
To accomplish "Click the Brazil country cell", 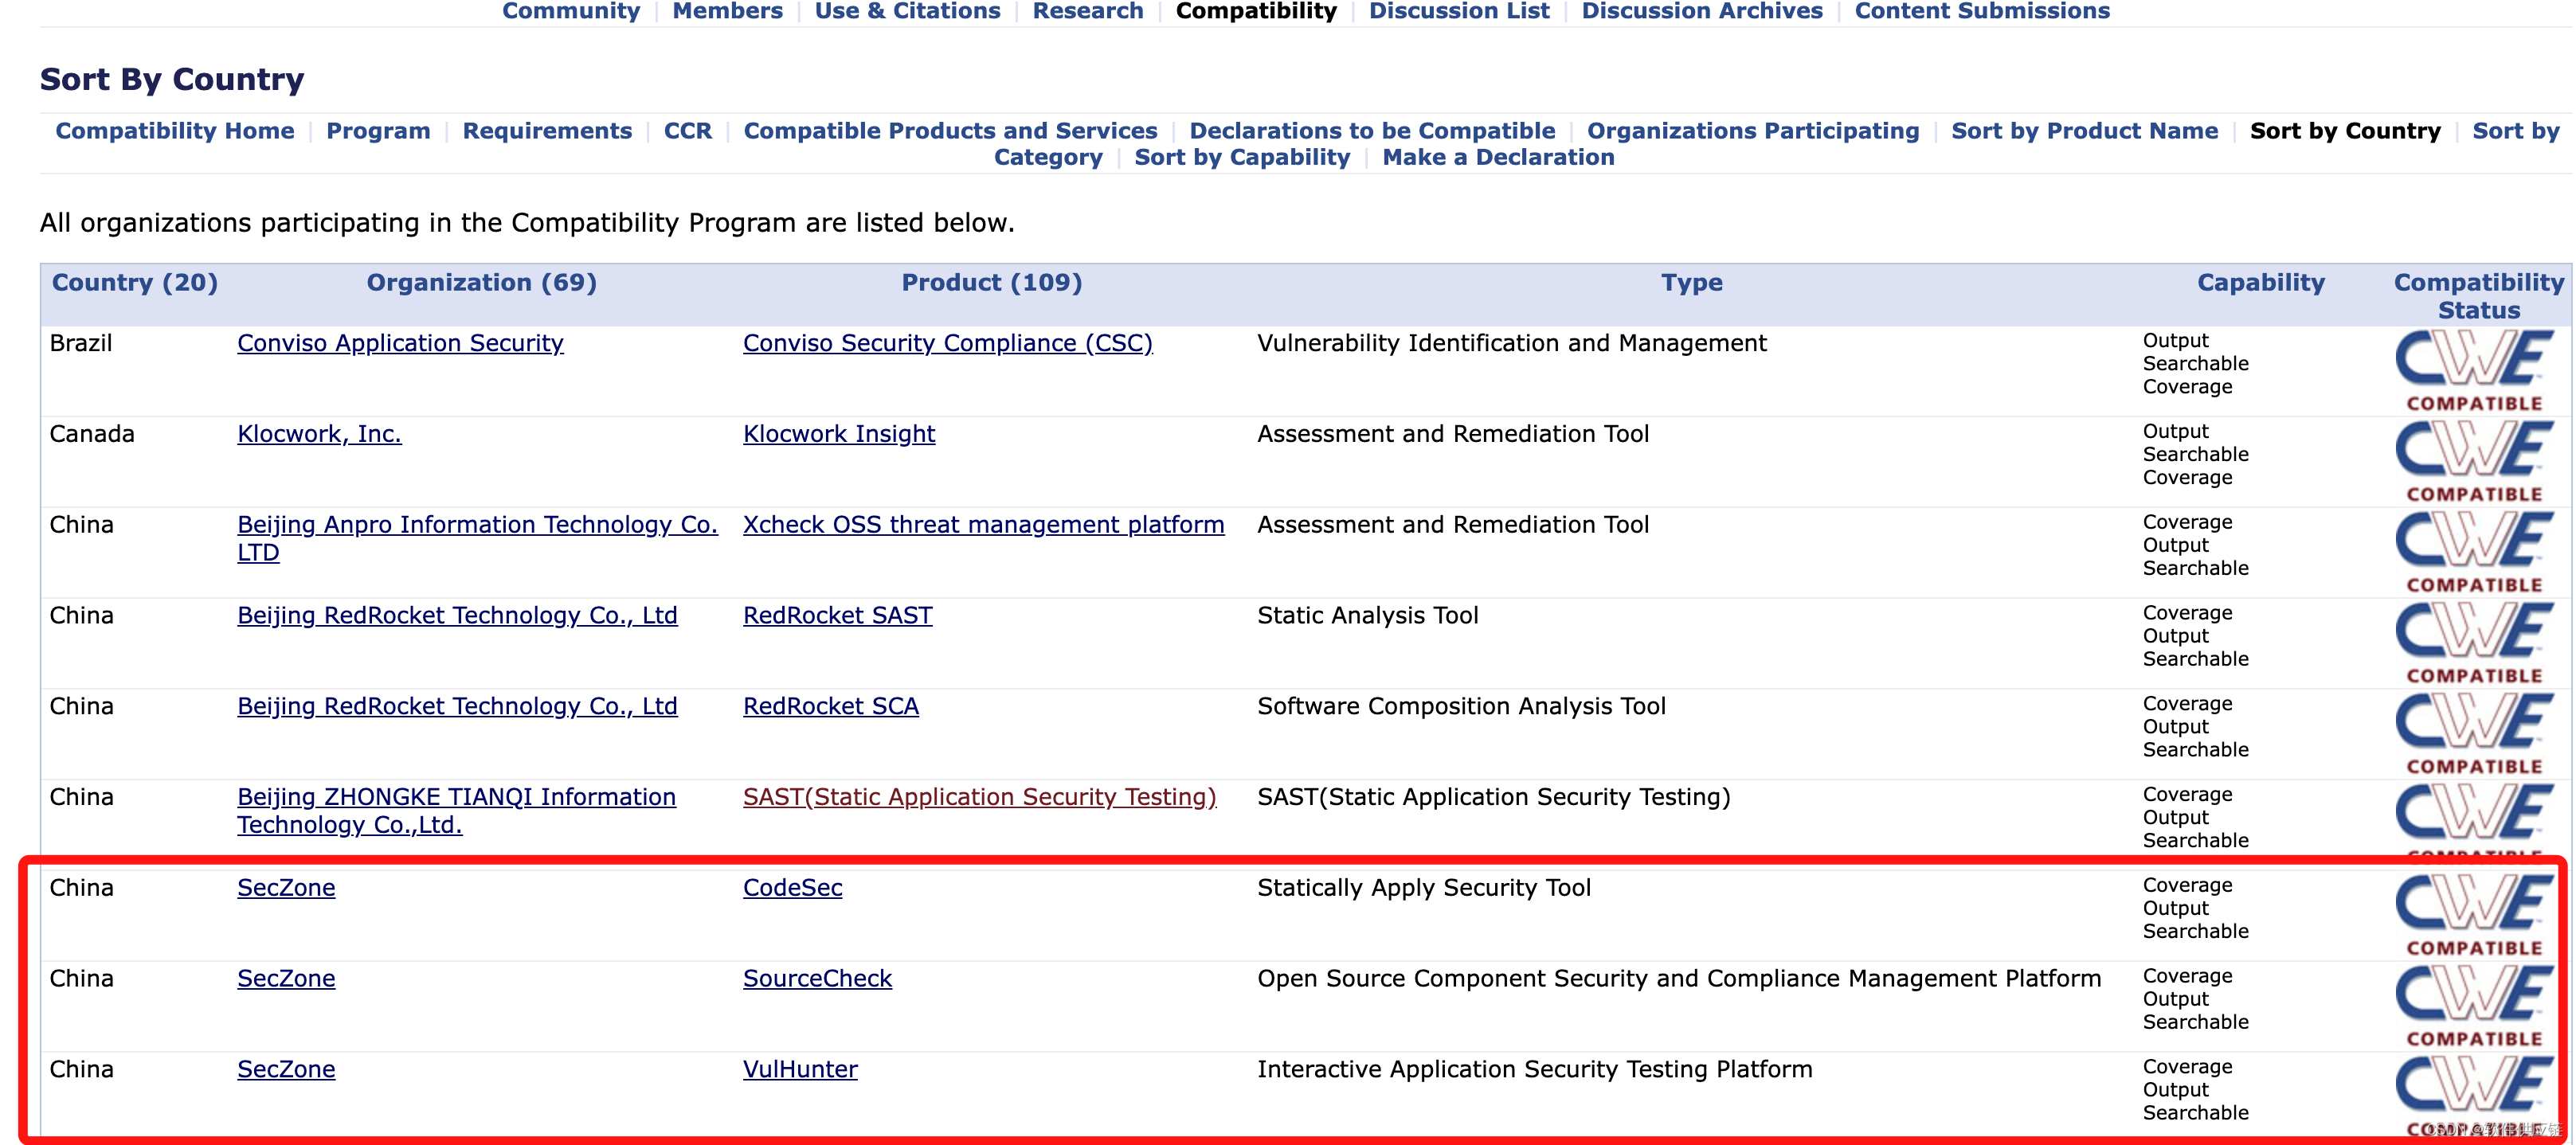I will coord(81,343).
